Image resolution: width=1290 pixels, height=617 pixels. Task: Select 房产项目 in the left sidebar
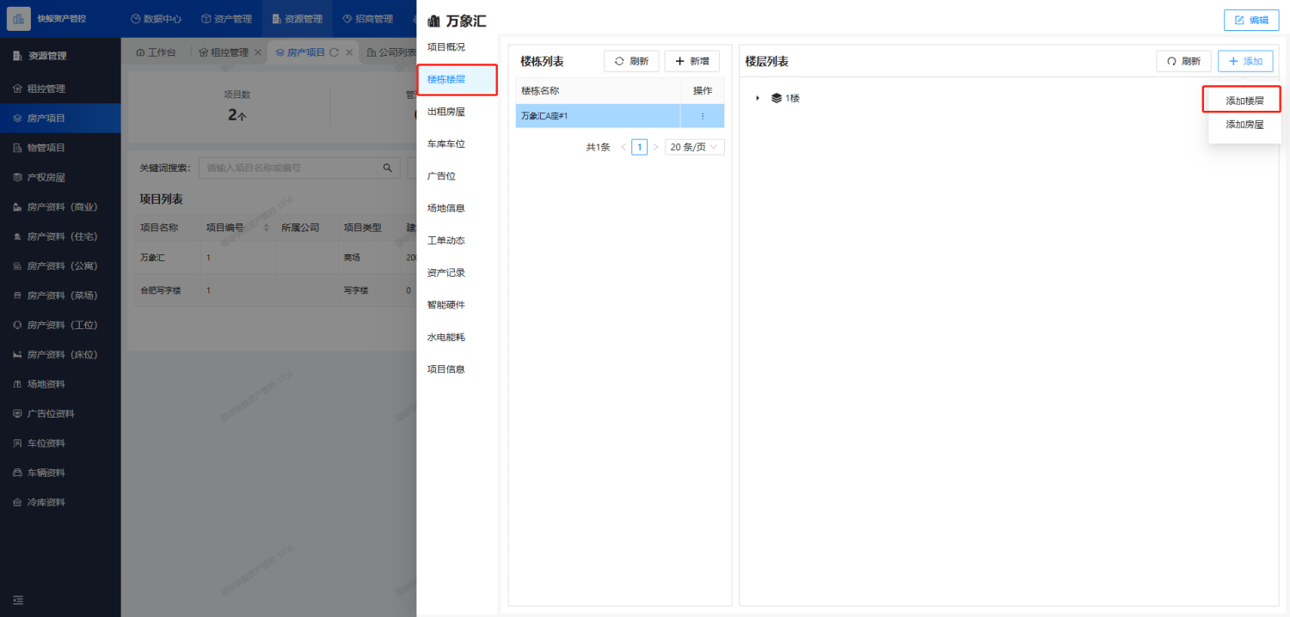point(60,118)
